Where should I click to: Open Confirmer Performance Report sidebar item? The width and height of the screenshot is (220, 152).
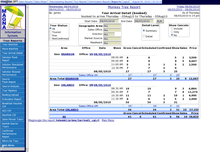pyautogui.click(x=13, y=134)
